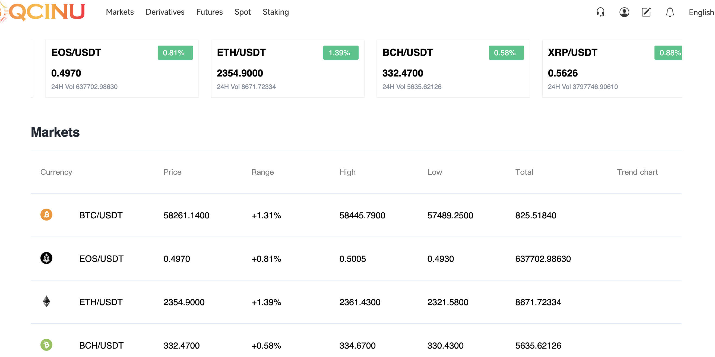Open customer support headset icon
This screenshot has height=357, width=715.
600,12
